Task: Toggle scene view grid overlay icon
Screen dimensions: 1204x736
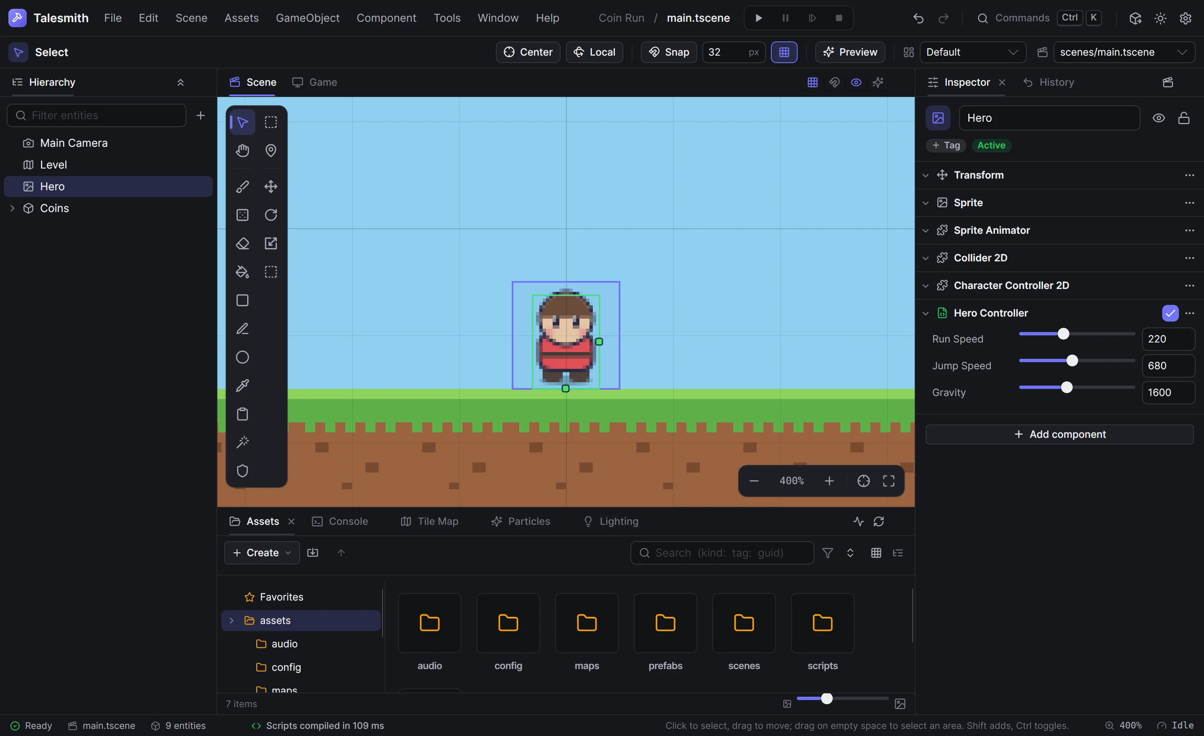Action: (813, 83)
